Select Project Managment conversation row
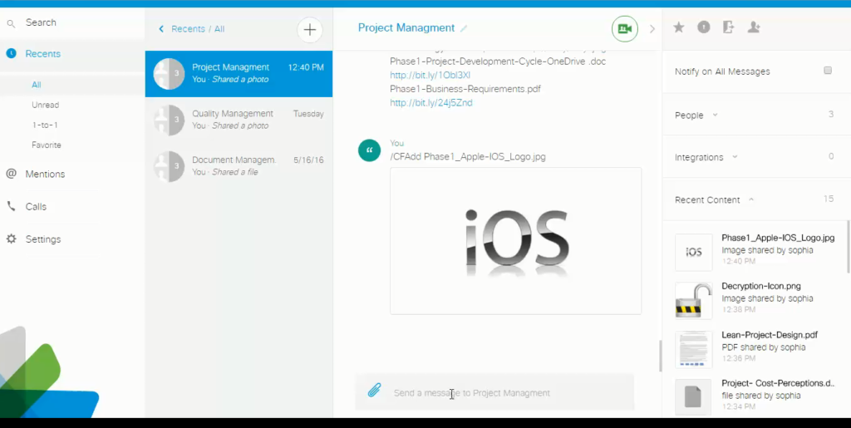The height and width of the screenshot is (428, 851). (x=239, y=74)
